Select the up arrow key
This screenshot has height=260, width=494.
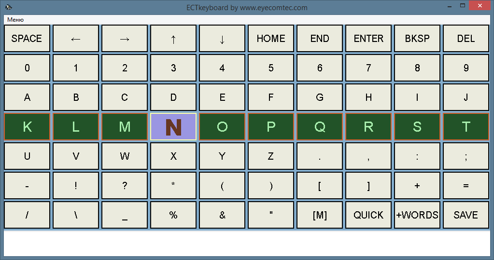pyautogui.click(x=173, y=39)
